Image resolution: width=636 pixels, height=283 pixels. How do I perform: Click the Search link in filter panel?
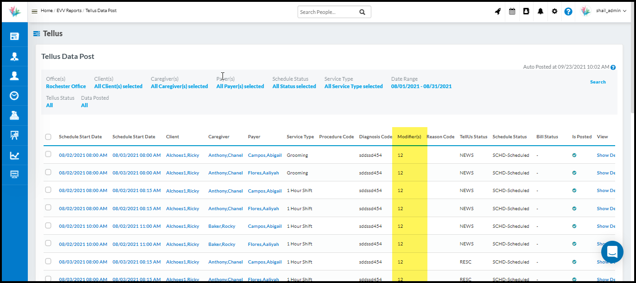[x=598, y=82]
